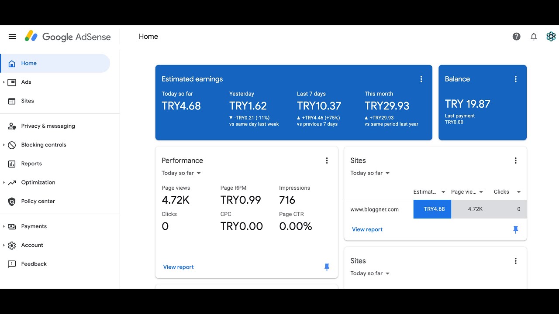The image size is (559, 314).
Task: Click the TRY 19.87 balance amount
Action: tap(468, 104)
